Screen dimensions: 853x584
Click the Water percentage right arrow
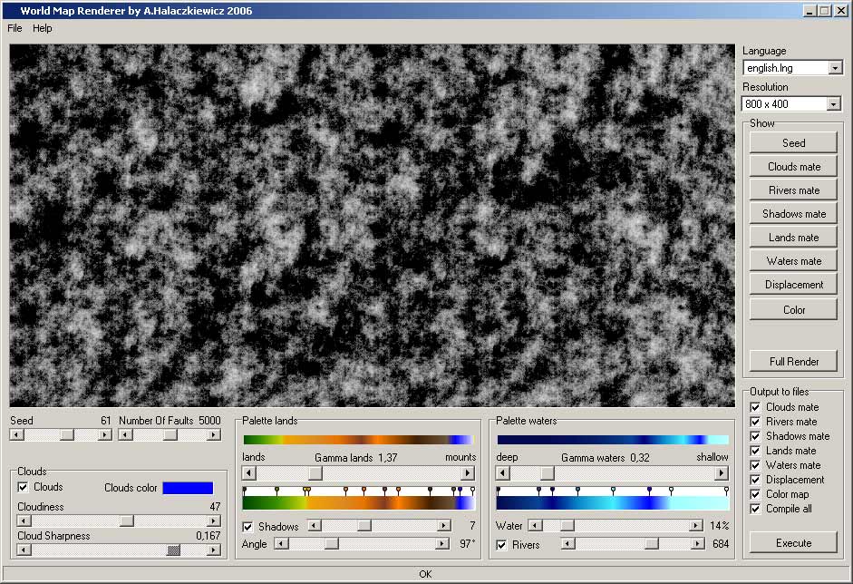pyautogui.click(x=696, y=525)
